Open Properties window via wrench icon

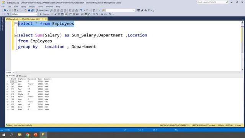142,10
